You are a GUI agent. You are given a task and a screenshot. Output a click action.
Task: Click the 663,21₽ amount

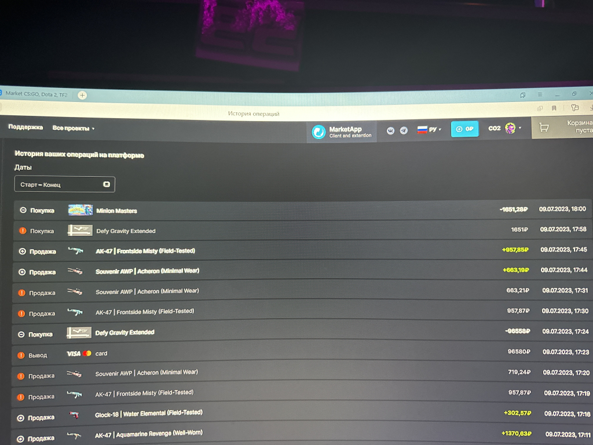pos(518,290)
